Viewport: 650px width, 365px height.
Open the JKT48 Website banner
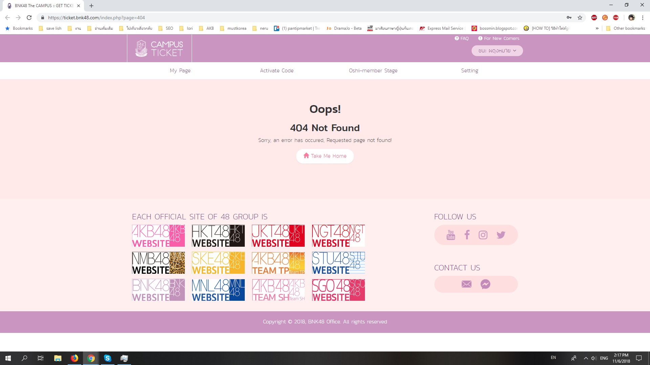pyautogui.click(x=278, y=236)
